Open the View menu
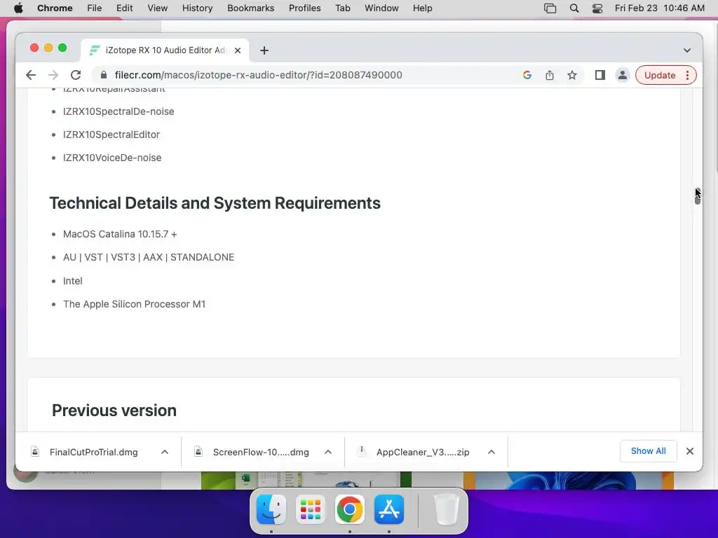The image size is (718, 538). pos(157,8)
